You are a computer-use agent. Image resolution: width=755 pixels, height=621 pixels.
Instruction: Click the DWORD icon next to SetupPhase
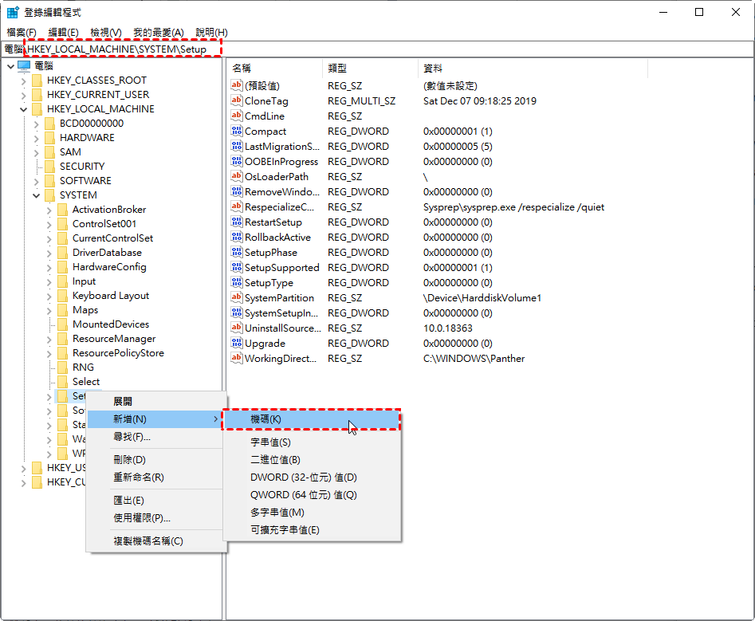[237, 252]
